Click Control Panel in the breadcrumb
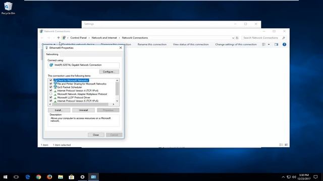 pos(79,38)
